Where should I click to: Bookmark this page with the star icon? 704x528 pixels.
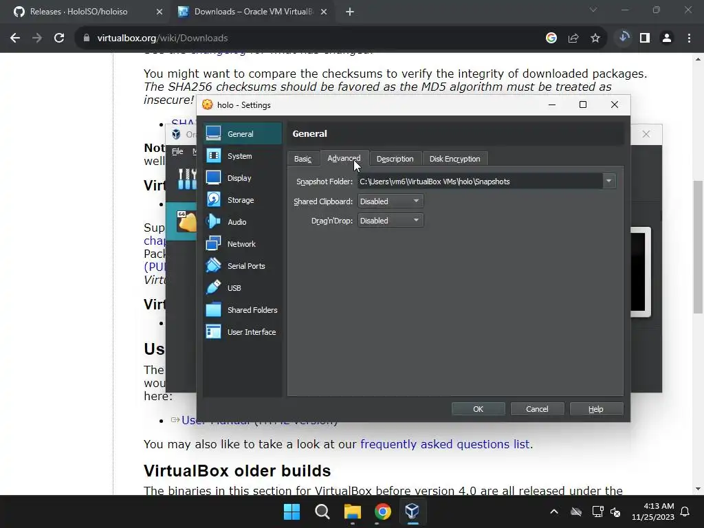click(x=595, y=38)
